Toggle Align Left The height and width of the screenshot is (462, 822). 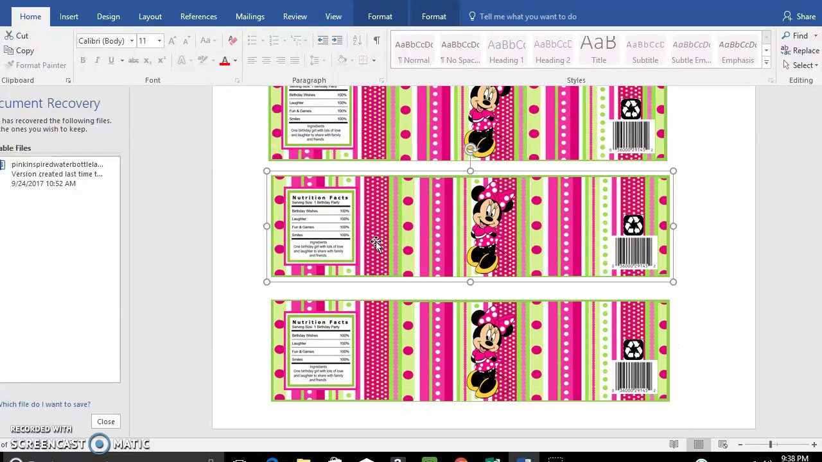coord(252,60)
